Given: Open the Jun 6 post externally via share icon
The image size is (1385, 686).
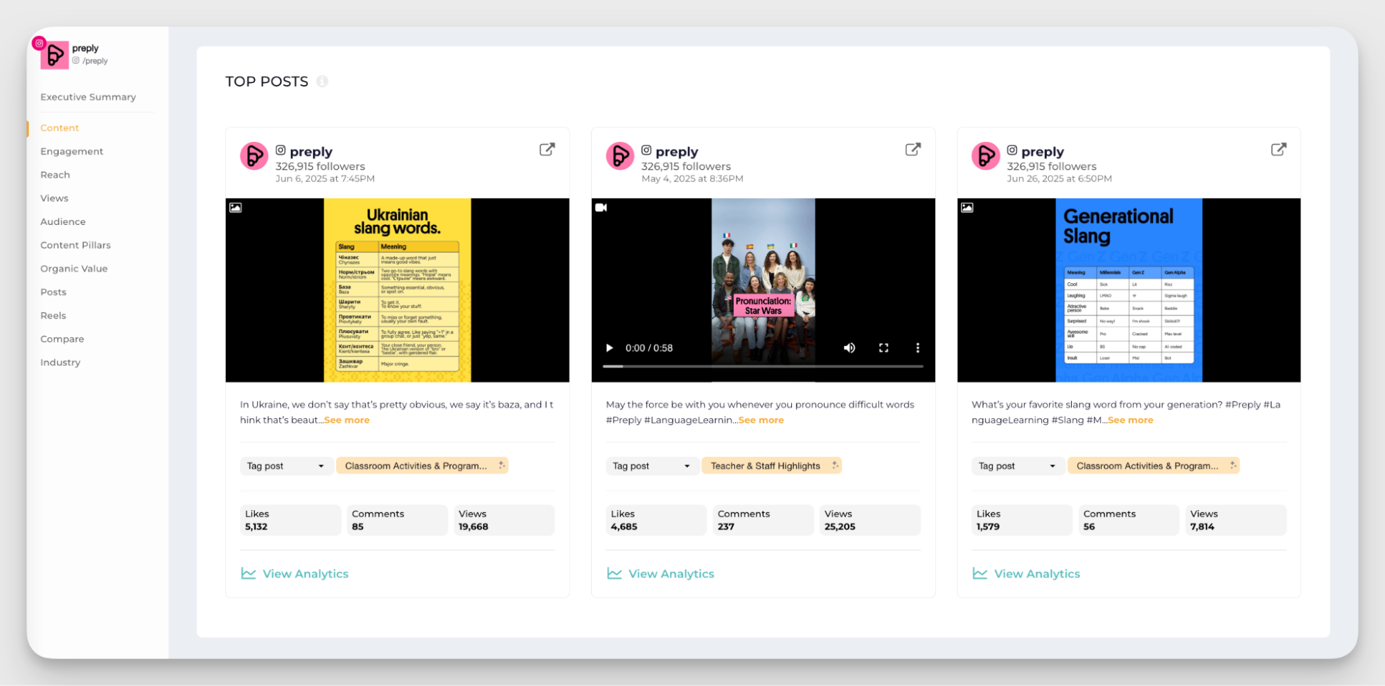Looking at the screenshot, I should [x=547, y=149].
